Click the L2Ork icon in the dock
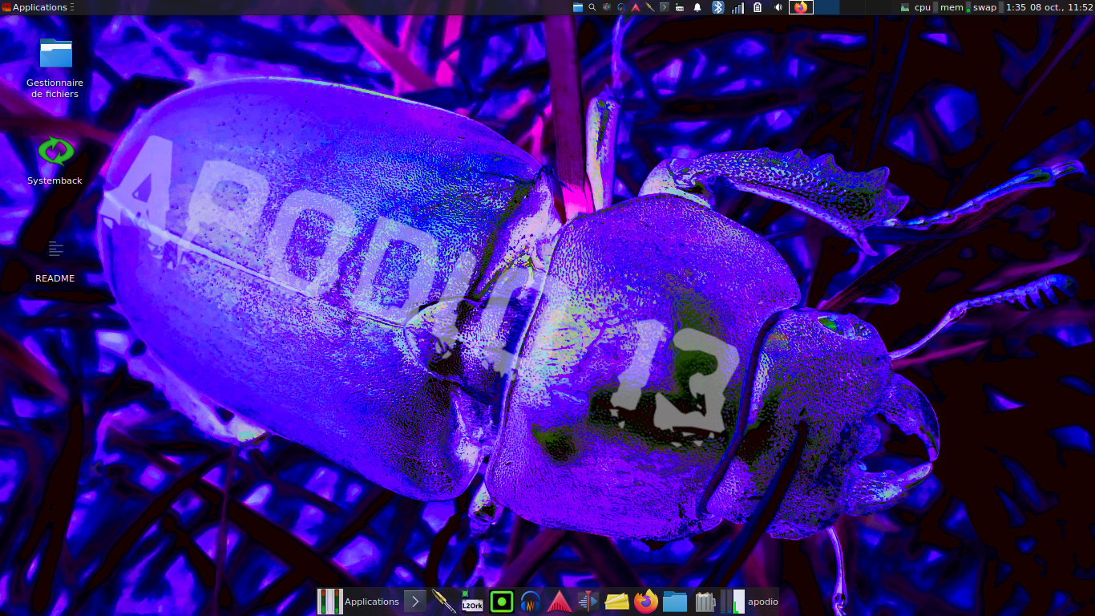The height and width of the screenshot is (616, 1095). 472,602
